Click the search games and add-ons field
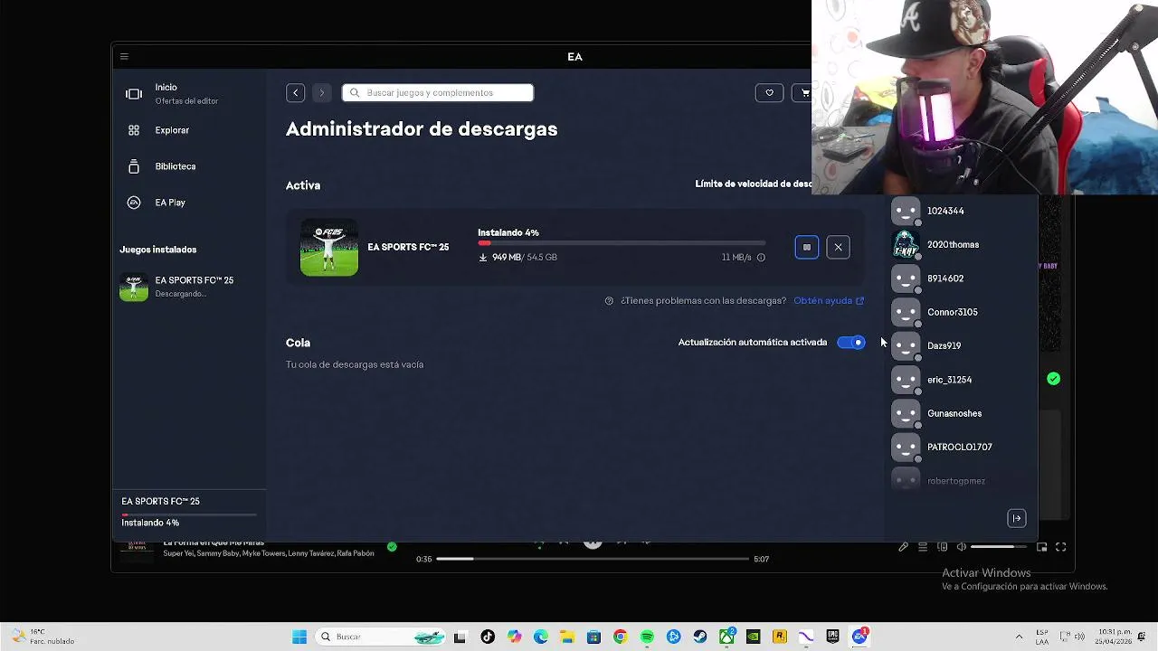The image size is (1158, 651). click(x=438, y=92)
